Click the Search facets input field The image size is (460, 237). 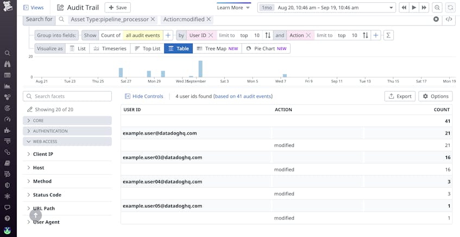[67, 96]
